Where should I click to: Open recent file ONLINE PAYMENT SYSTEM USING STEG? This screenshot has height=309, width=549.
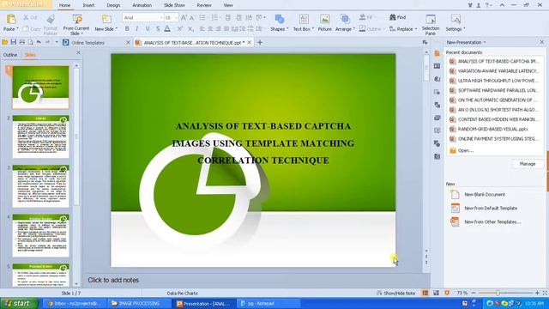pos(494,139)
